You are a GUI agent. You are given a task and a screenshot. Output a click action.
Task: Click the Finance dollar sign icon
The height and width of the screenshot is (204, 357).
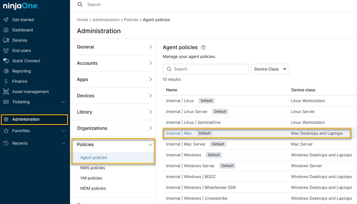(x=6, y=81)
